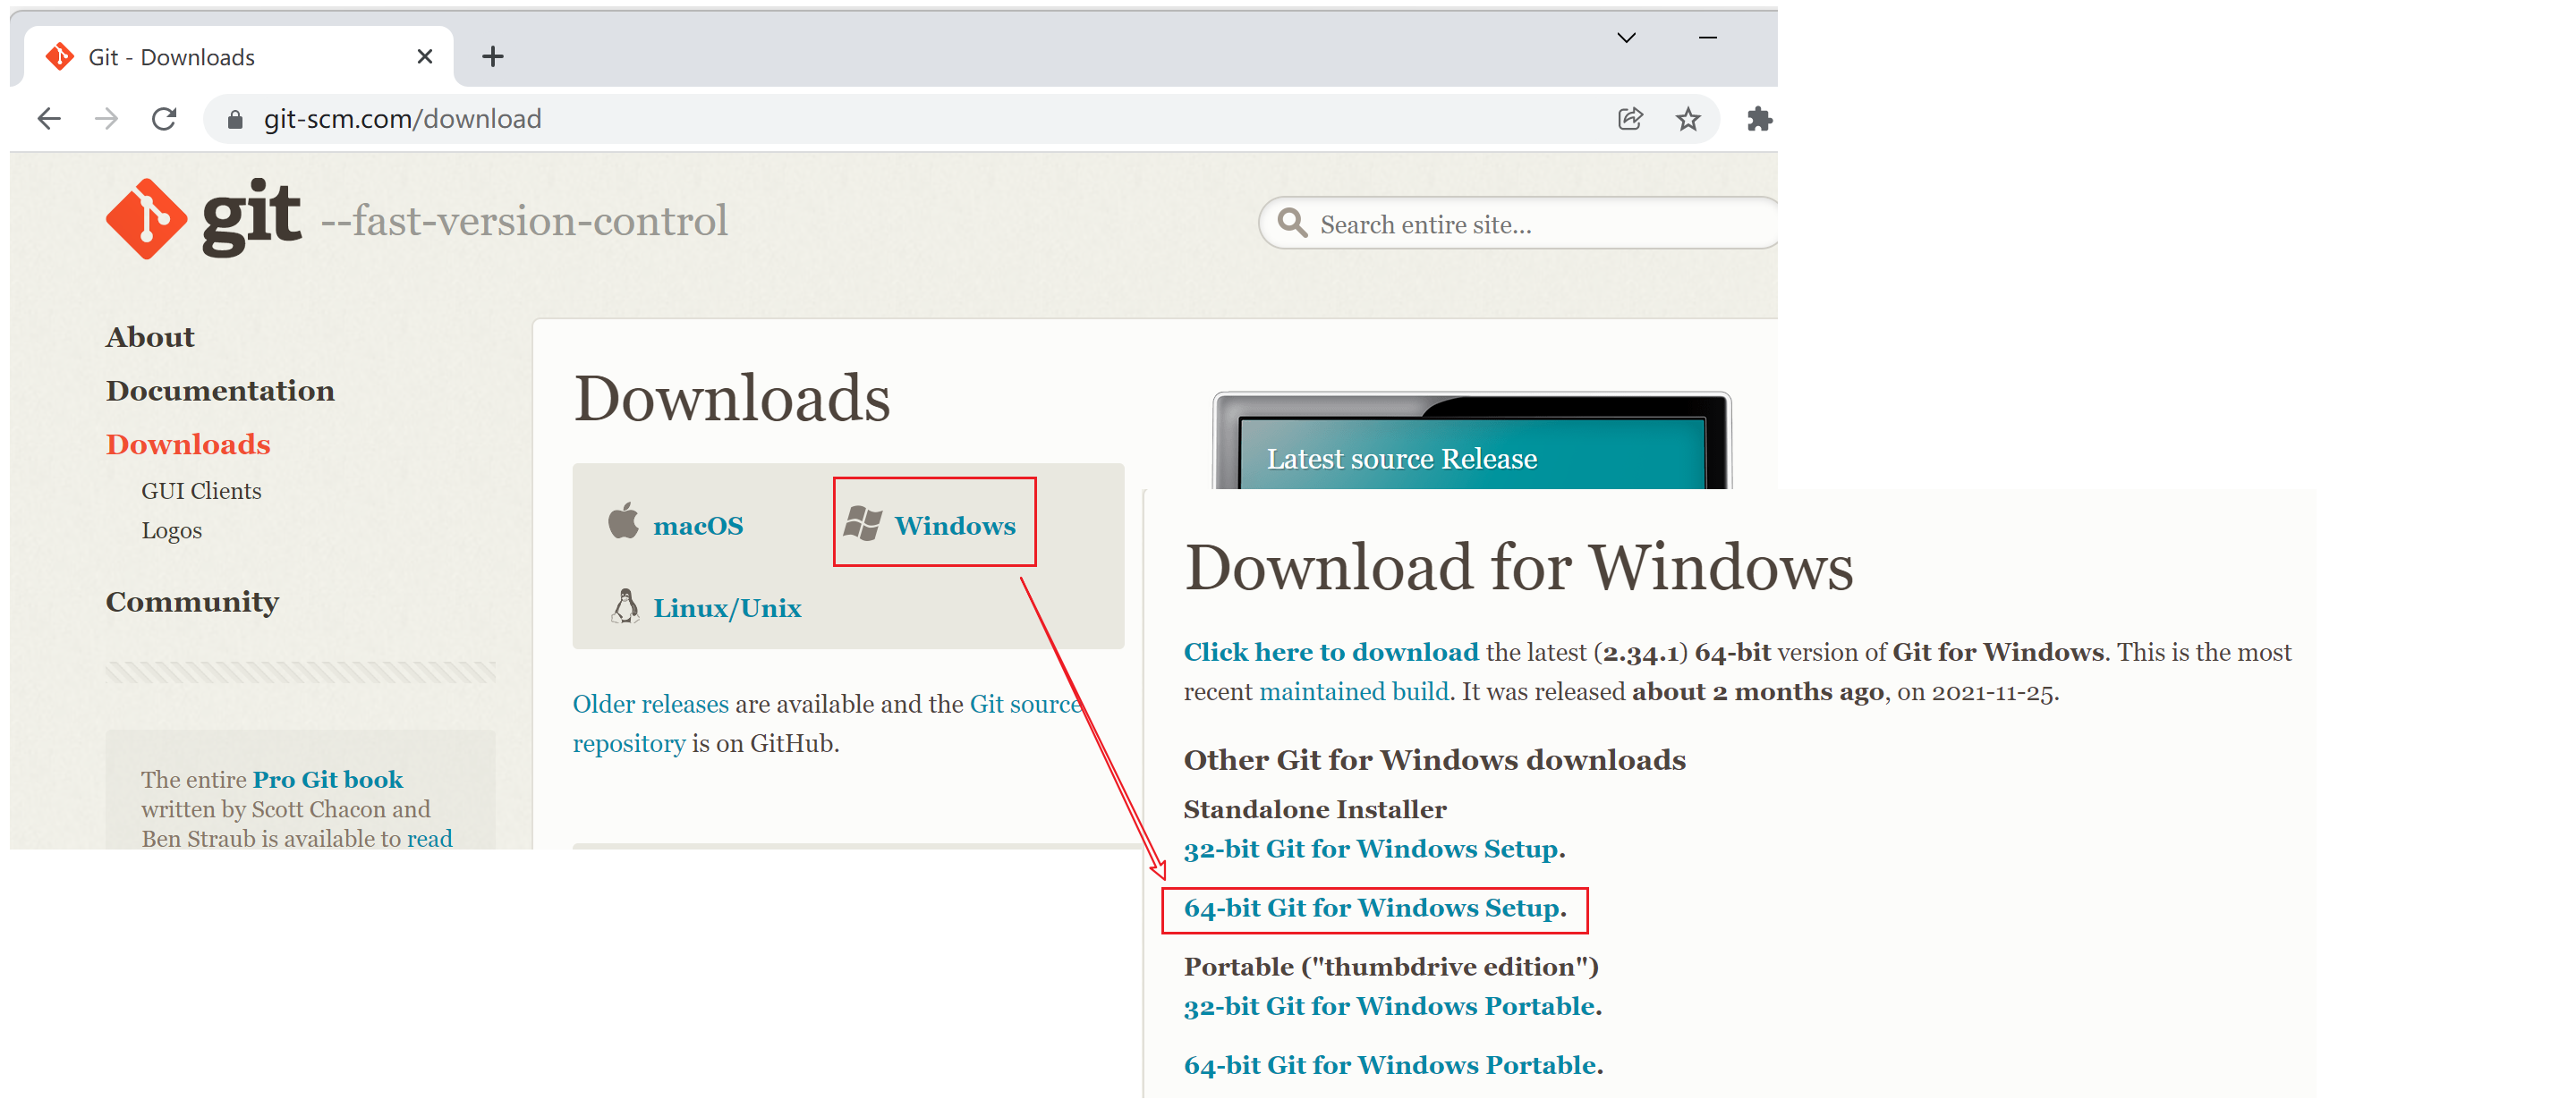Image resolution: width=2576 pixels, height=1116 pixels.
Task: Click the address bar URL
Action: [x=402, y=119]
